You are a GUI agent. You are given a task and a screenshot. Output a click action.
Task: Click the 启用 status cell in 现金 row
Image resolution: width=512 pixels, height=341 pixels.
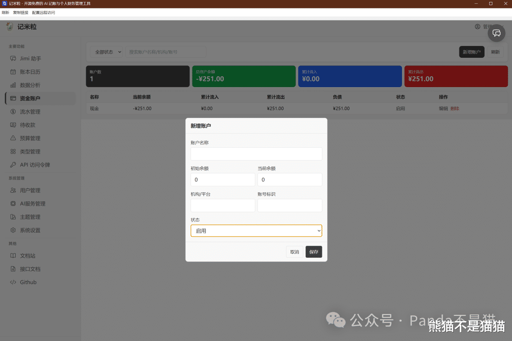click(400, 108)
